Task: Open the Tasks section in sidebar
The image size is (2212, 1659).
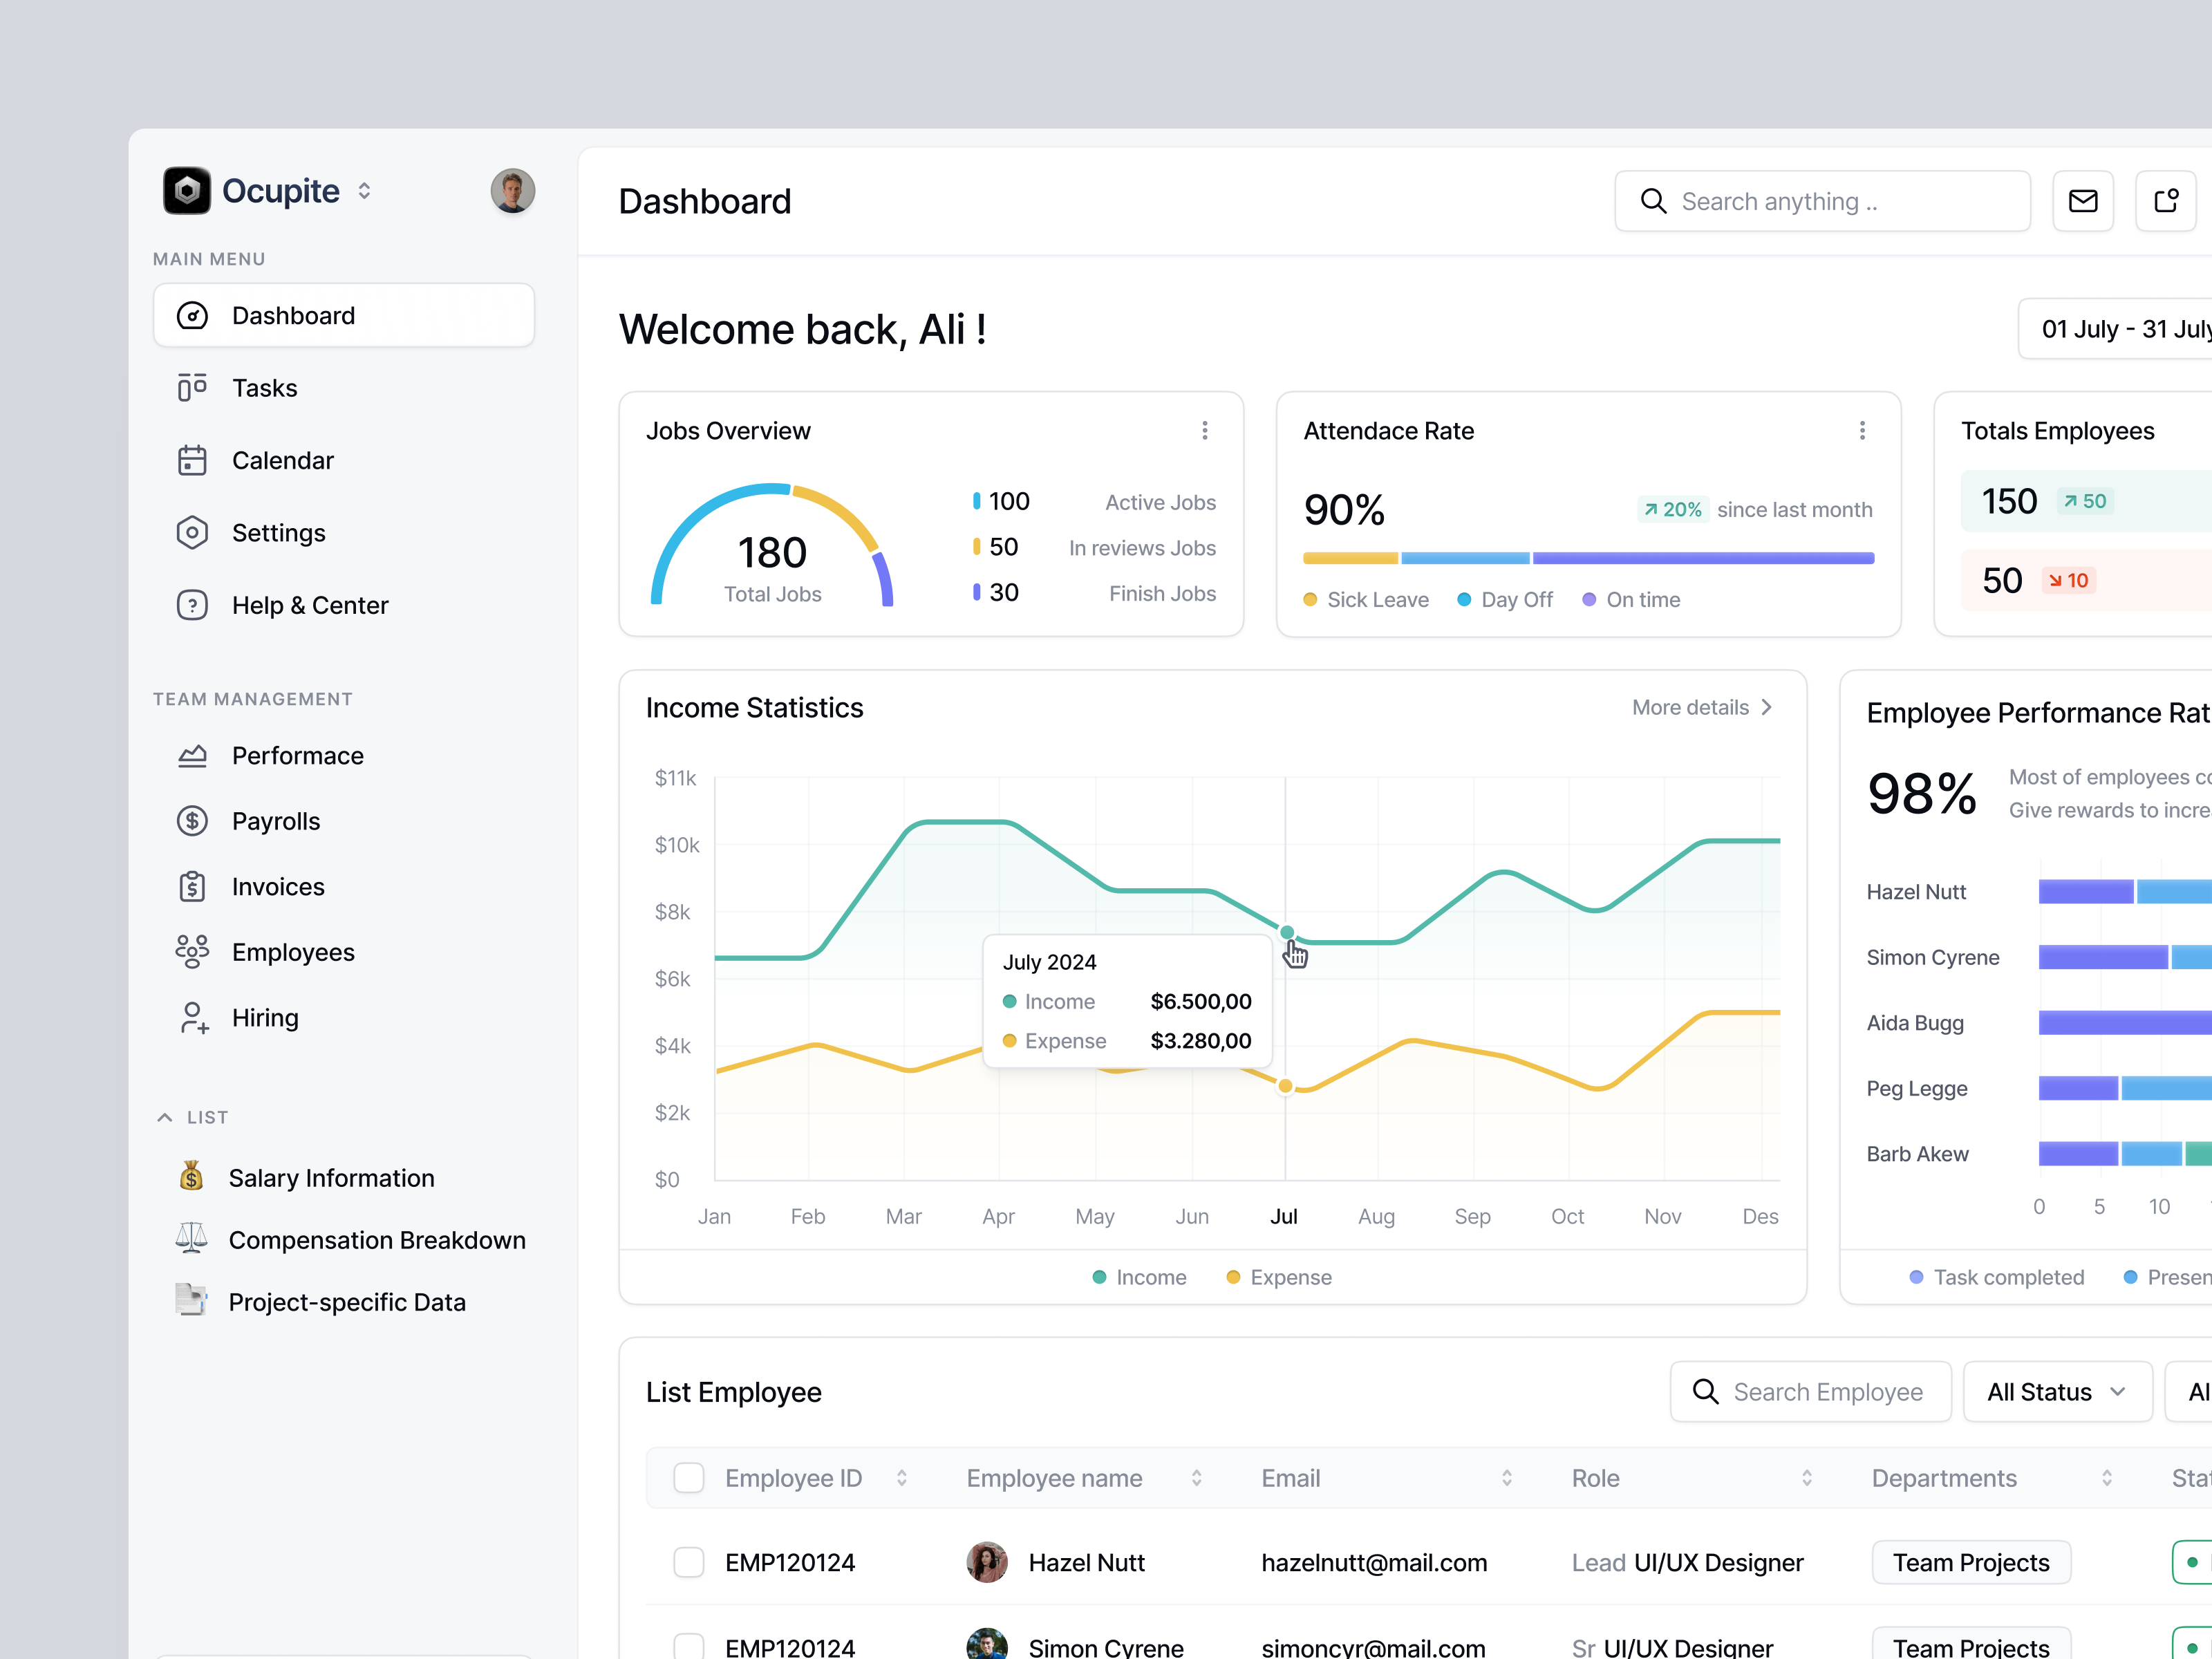Action: (263, 388)
